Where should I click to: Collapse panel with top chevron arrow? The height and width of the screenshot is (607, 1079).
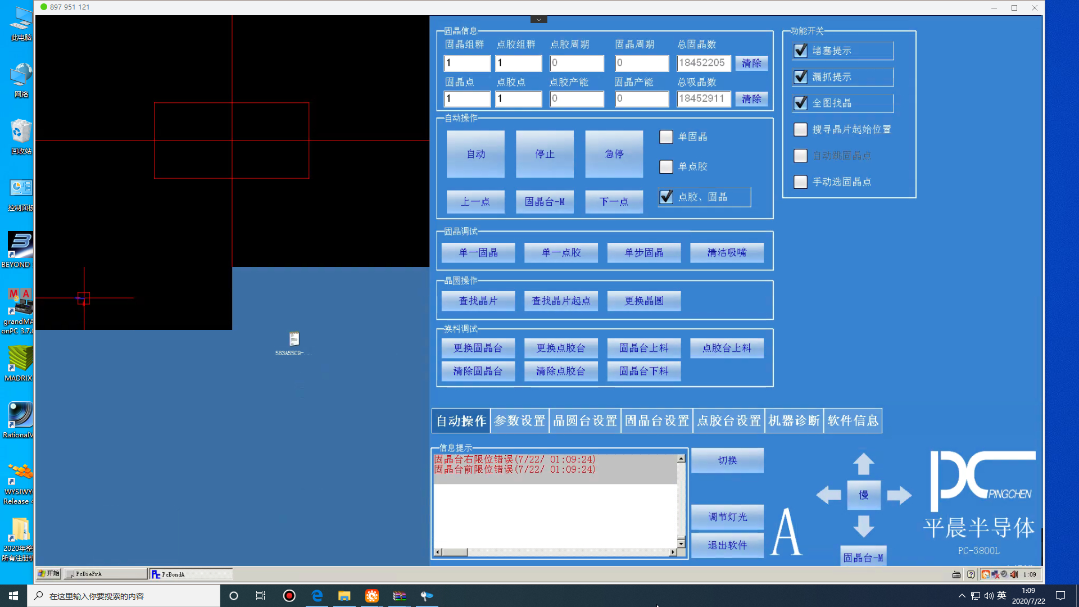pos(538,20)
